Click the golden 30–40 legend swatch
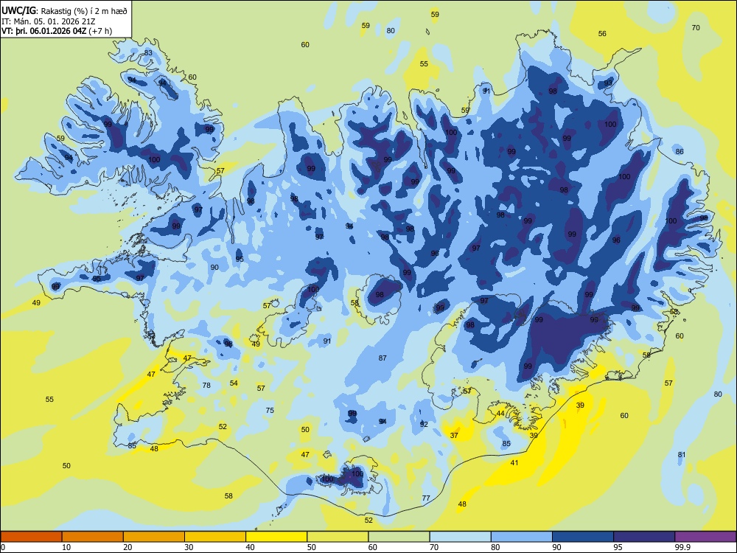Viewport: 737px width, 553px height. pos(215,537)
